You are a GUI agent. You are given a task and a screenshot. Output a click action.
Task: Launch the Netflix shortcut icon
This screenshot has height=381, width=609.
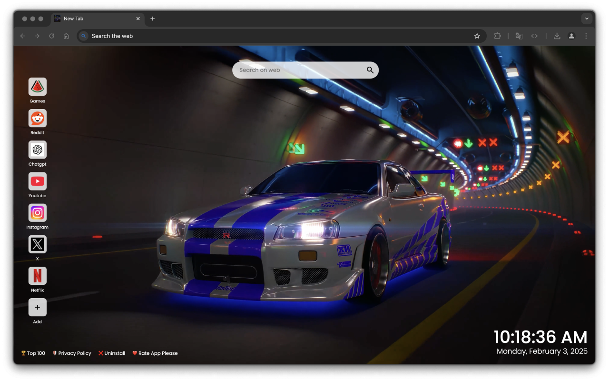(38, 276)
